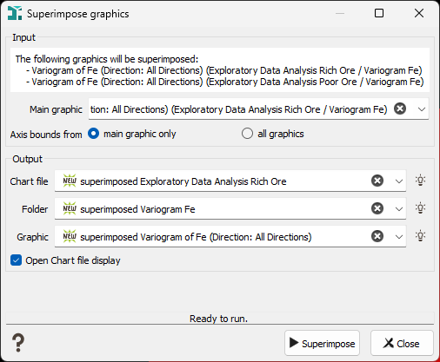Click the lightbulb suggestion for Chart file

coord(420,181)
